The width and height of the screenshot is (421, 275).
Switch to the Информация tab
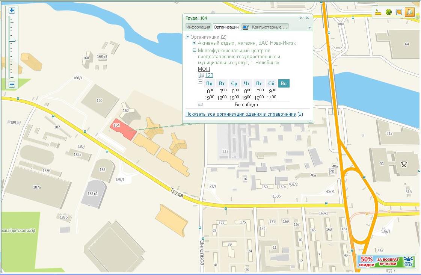coord(198,27)
